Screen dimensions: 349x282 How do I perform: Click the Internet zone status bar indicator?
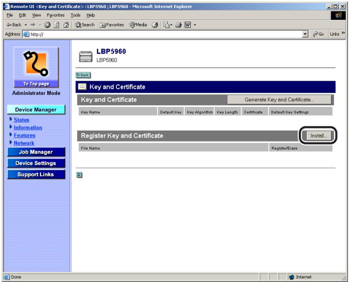click(x=300, y=277)
